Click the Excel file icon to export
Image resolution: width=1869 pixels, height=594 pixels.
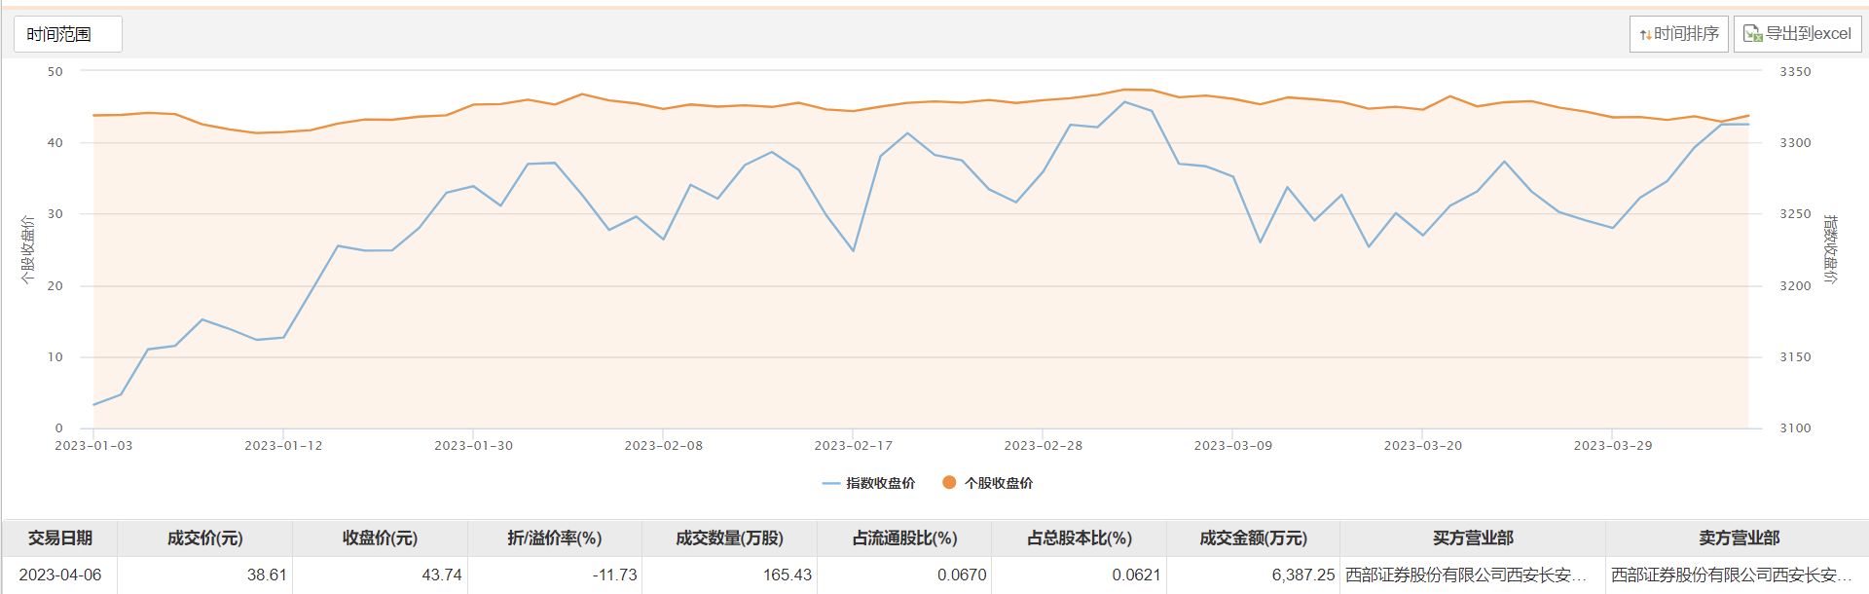[x=1752, y=34]
